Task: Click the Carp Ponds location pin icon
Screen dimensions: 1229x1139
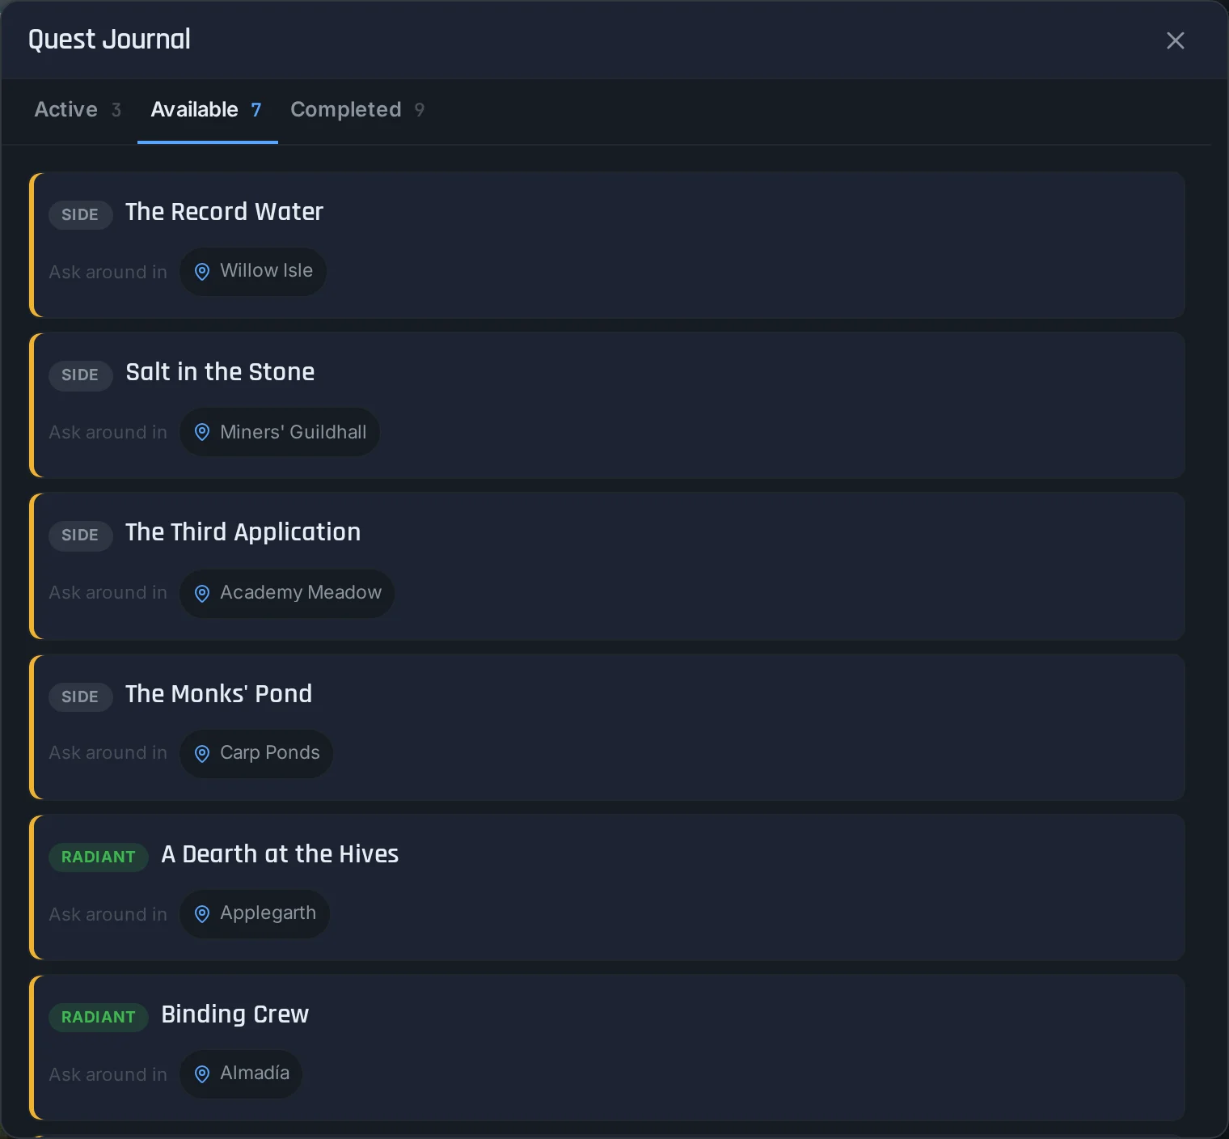Action: tap(202, 753)
